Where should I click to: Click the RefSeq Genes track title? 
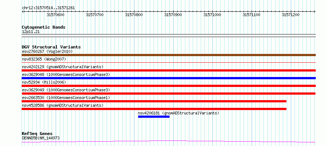(37, 134)
